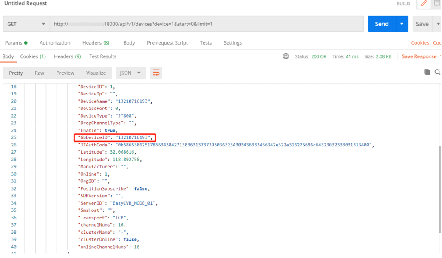
Task: Open the JSON format dropdown
Action: click(x=130, y=73)
